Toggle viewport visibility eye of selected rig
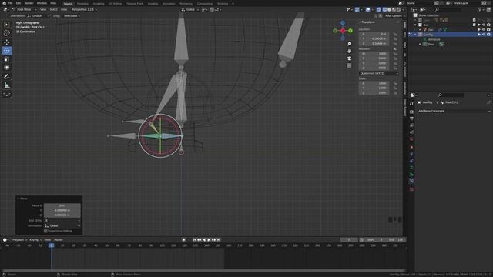The width and height of the screenshot is (493, 277). [484, 35]
